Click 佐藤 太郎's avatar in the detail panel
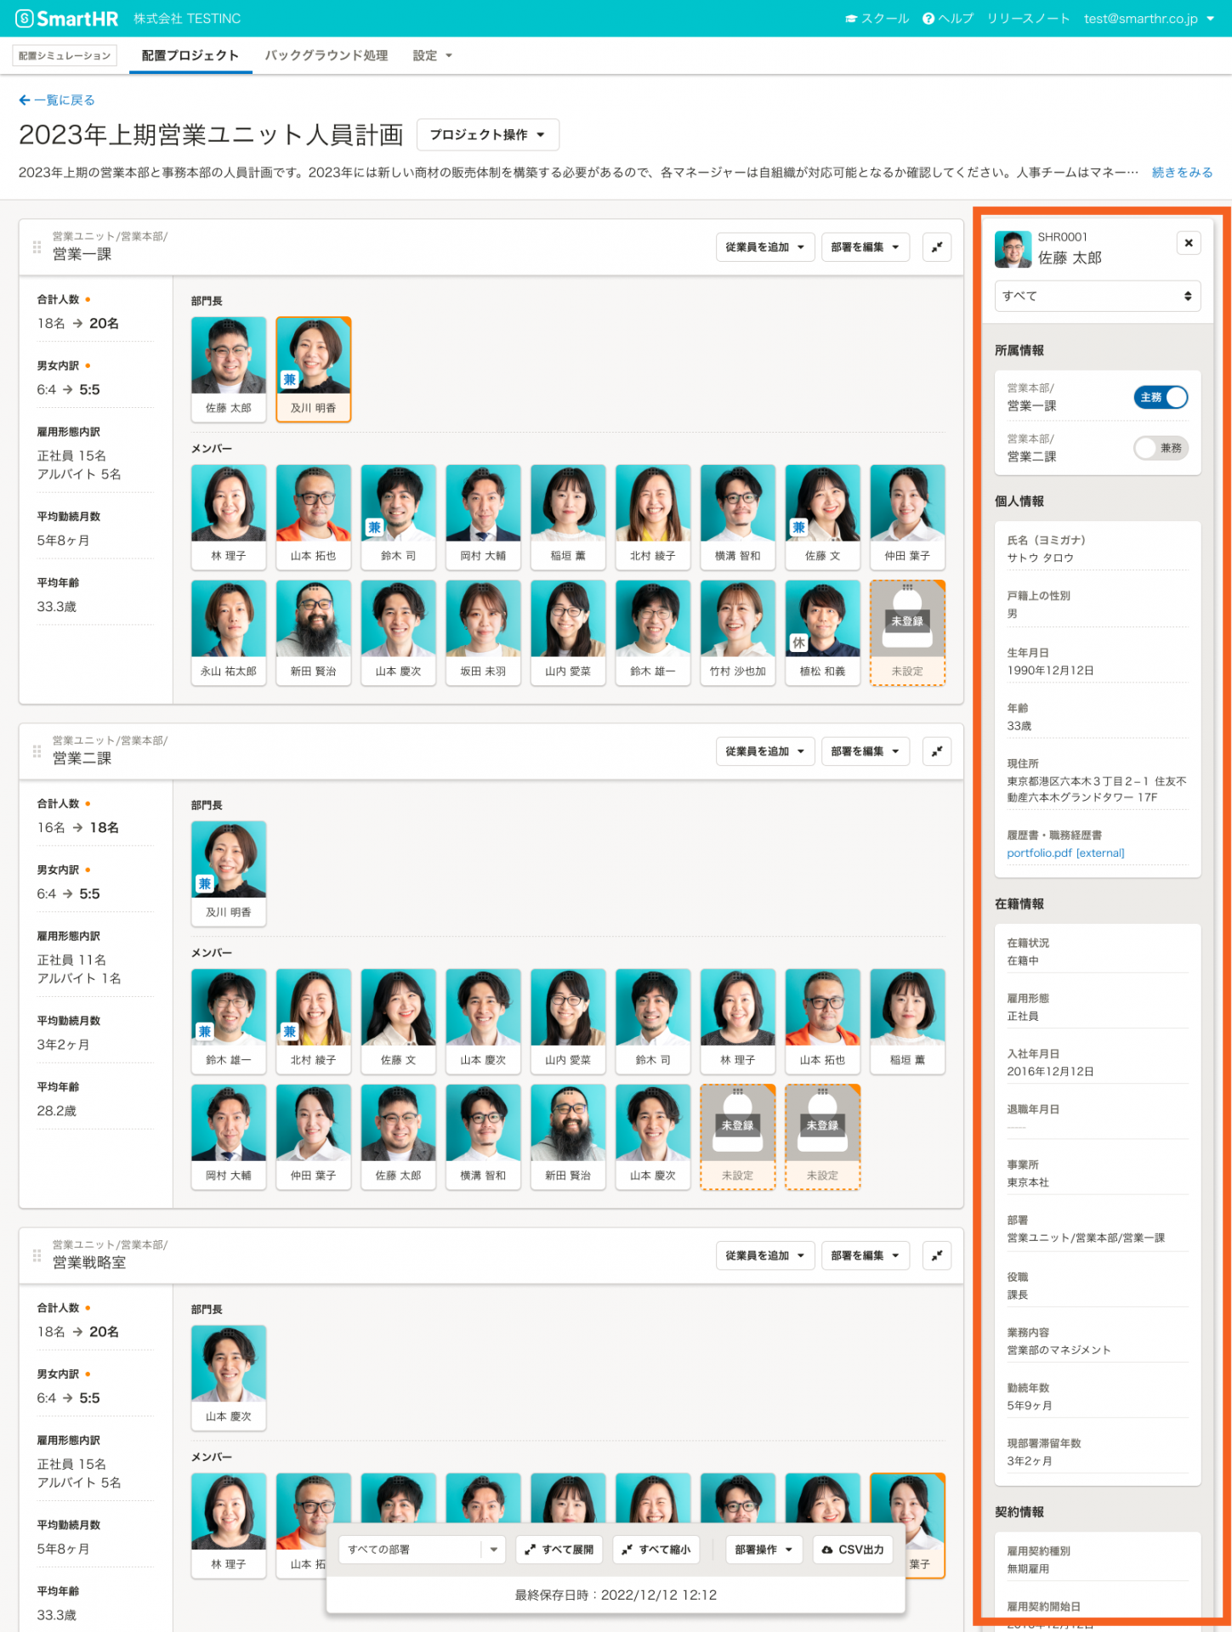Image resolution: width=1232 pixels, height=1632 pixels. coord(1013,249)
